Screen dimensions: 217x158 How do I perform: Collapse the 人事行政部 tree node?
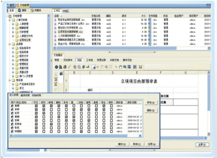(x=10, y=20)
